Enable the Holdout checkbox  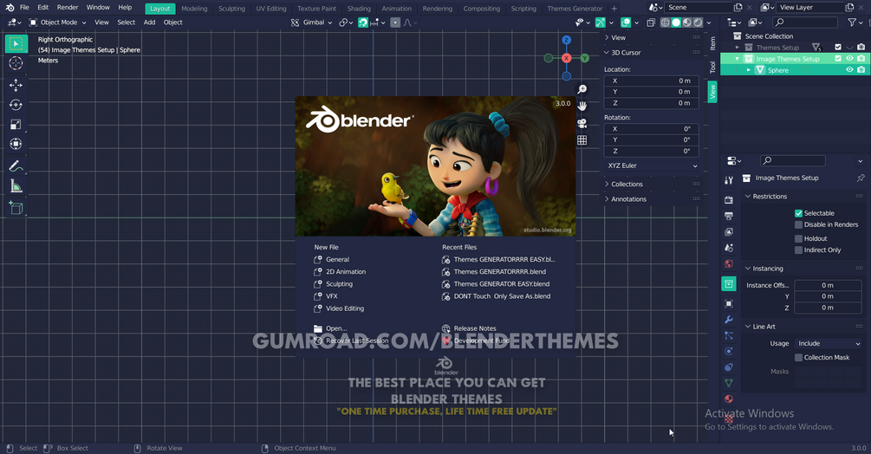click(x=798, y=238)
